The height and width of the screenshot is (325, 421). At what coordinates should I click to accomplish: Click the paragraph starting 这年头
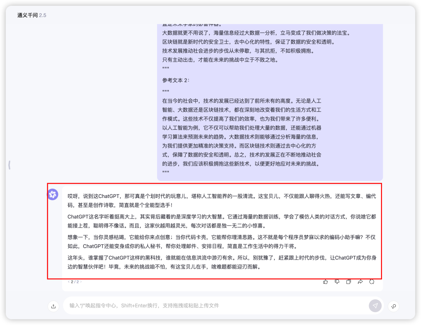pyautogui.click(x=222, y=262)
